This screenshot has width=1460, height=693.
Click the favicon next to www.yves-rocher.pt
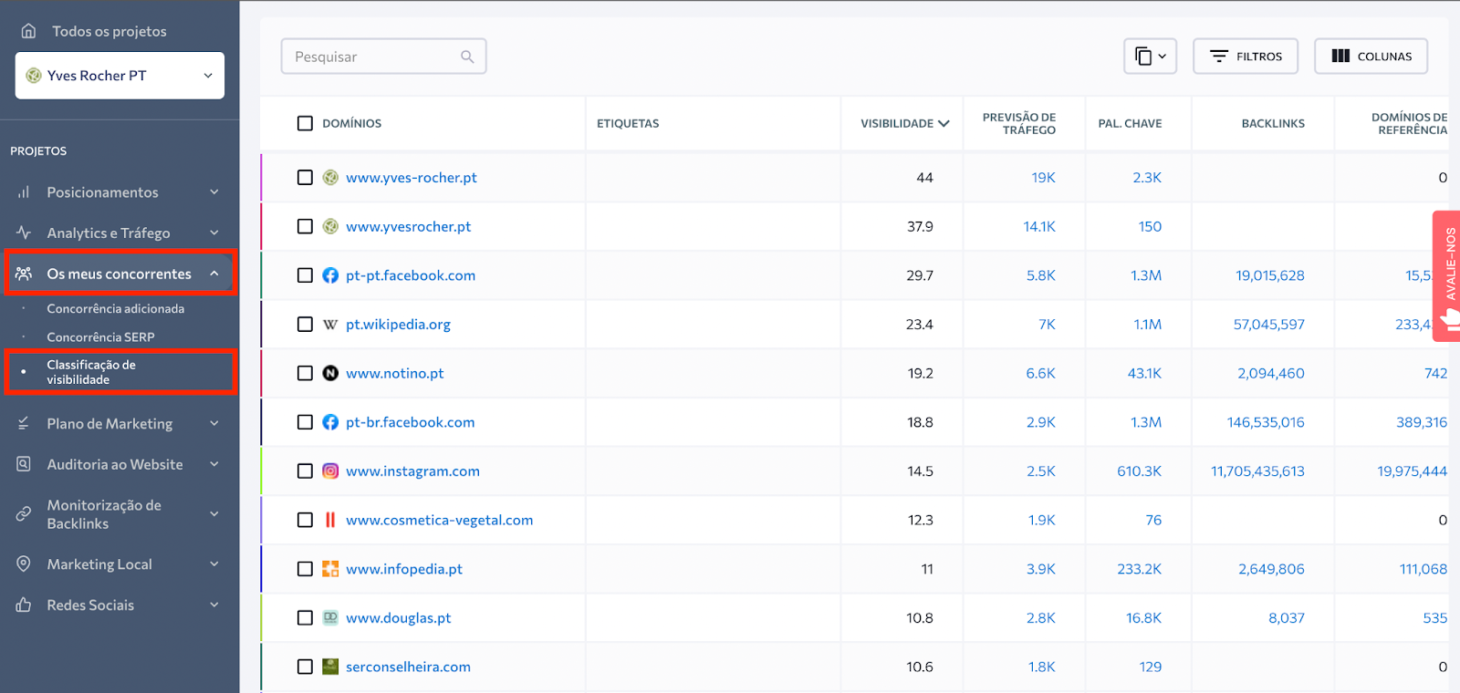pos(330,178)
